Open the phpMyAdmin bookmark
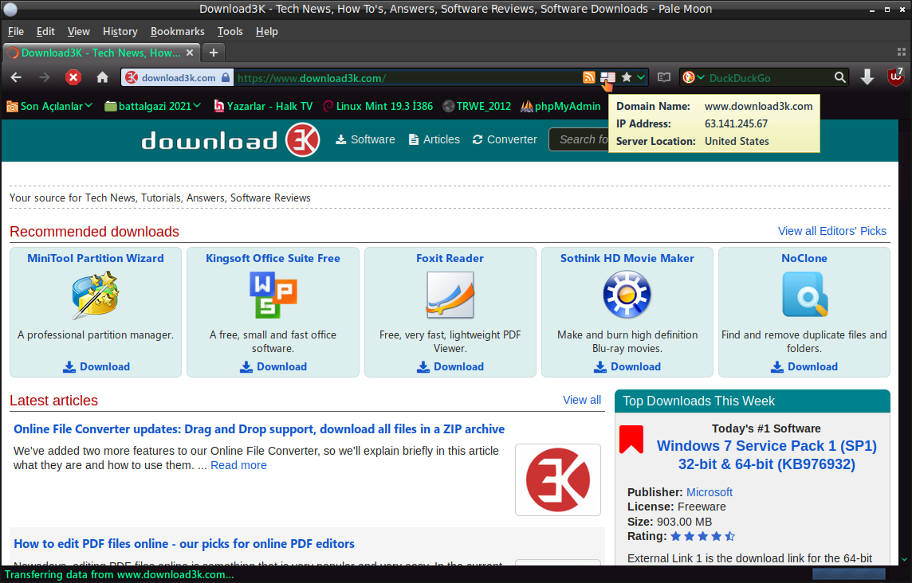Screen dimensions: 912x583 pos(560,106)
